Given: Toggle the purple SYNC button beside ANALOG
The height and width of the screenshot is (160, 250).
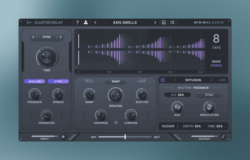Looking at the screenshot, I should pos(58,81).
